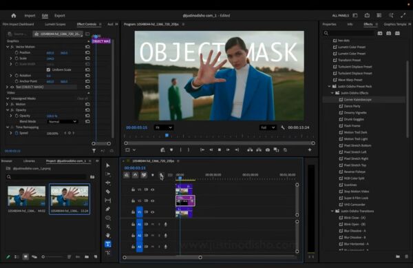
Task: Open the Import tab
Action: pos(30,16)
